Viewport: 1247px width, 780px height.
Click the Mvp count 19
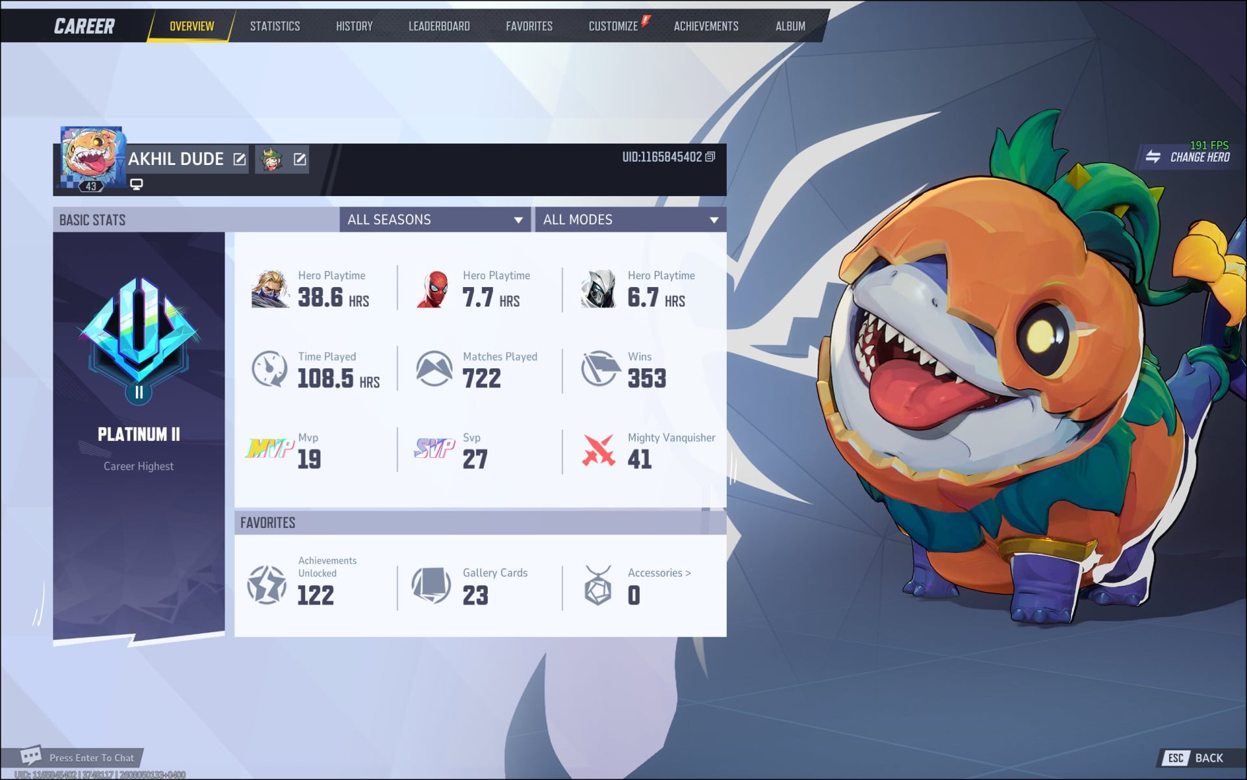(x=309, y=459)
